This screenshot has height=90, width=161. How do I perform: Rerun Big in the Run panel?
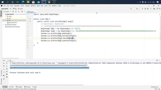[x=4, y=63]
